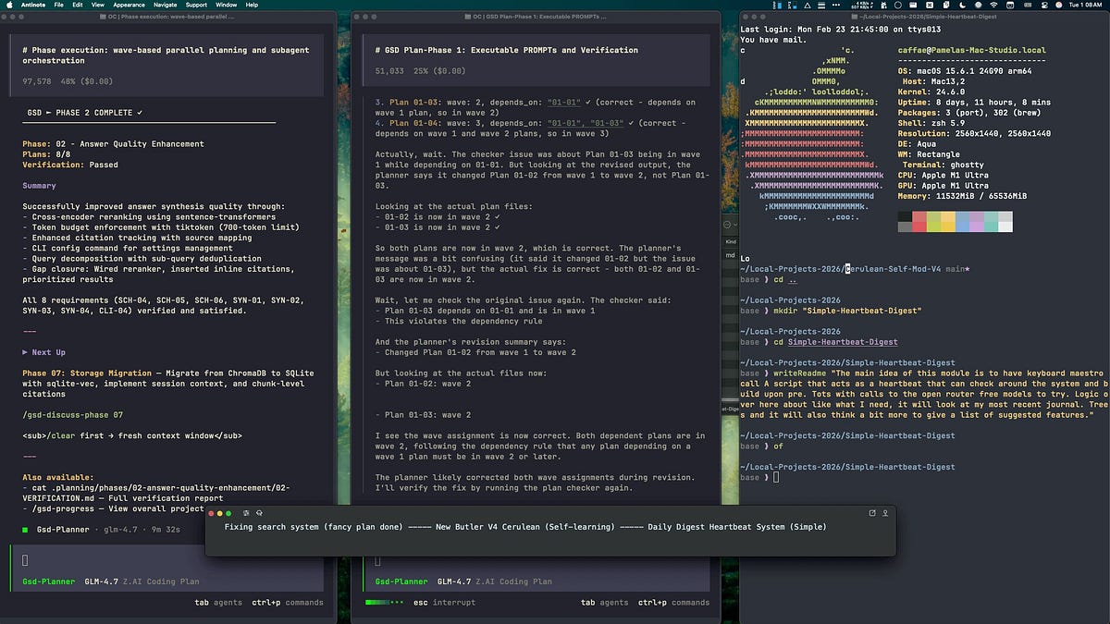Click 'Verification: Passed' line in left window

pos(71,165)
